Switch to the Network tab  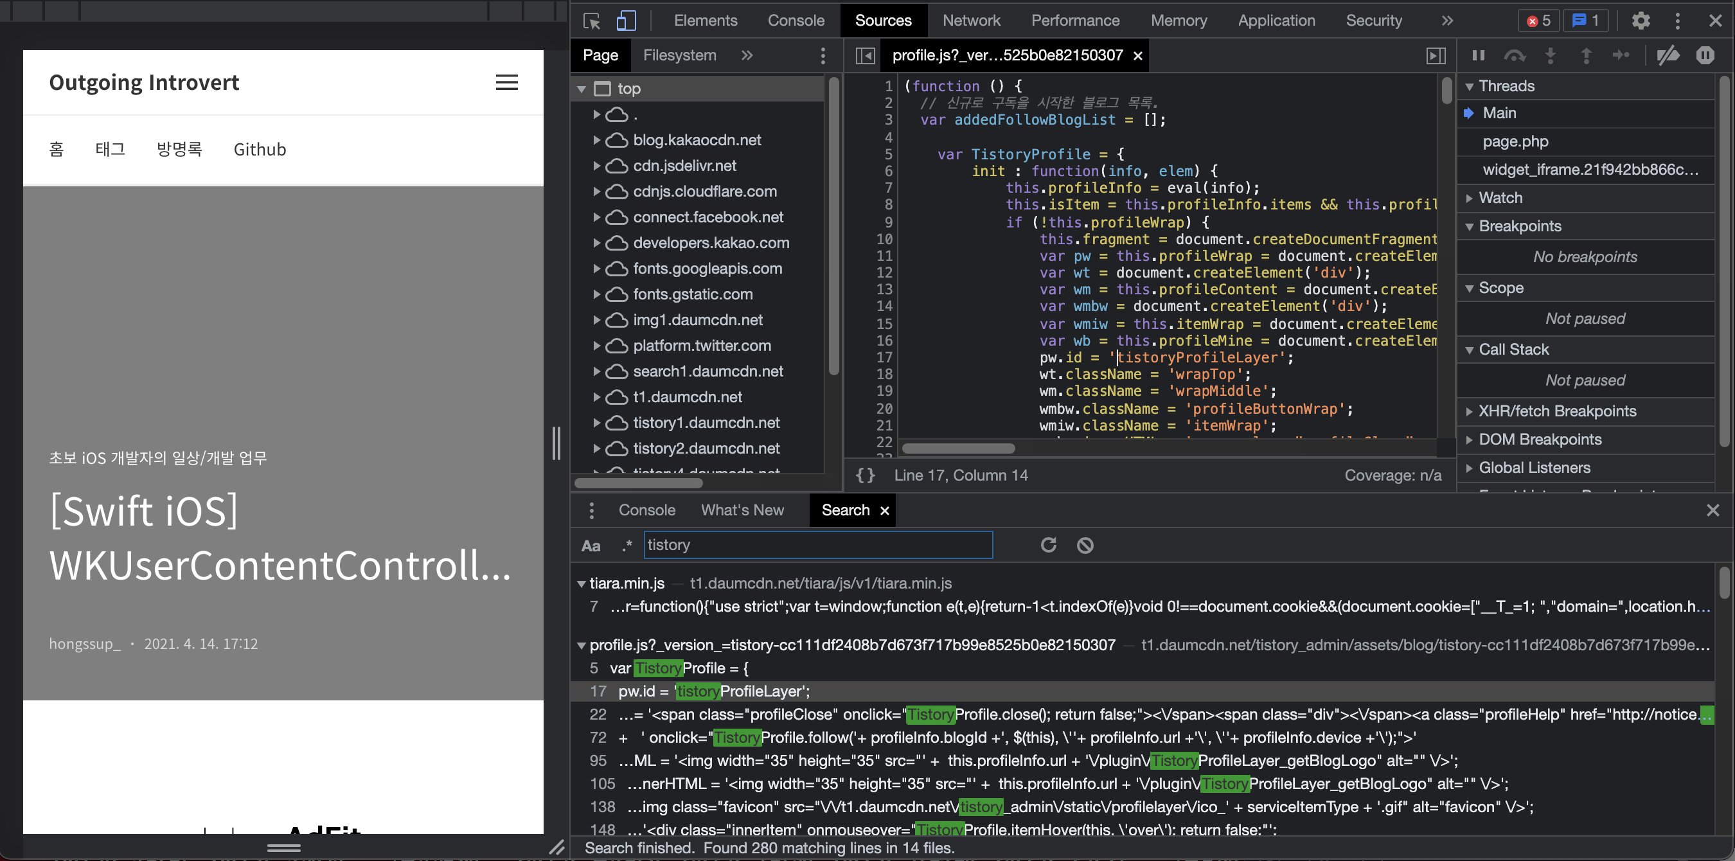[x=970, y=21]
